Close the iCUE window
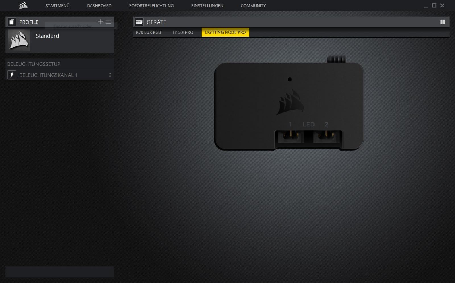The height and width of the screenshot is (283, 455). pos(442,5)
